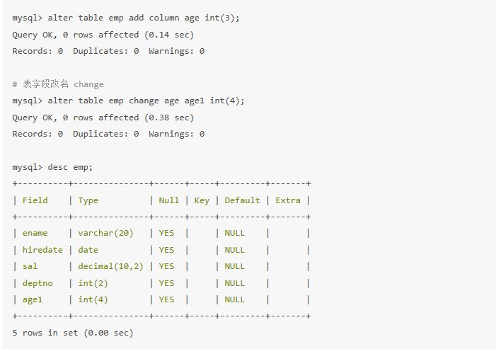Click the '5 rows in set (0.00 sec)' line
The height and width of the screenshot is (349, 496).
(73, 333)
